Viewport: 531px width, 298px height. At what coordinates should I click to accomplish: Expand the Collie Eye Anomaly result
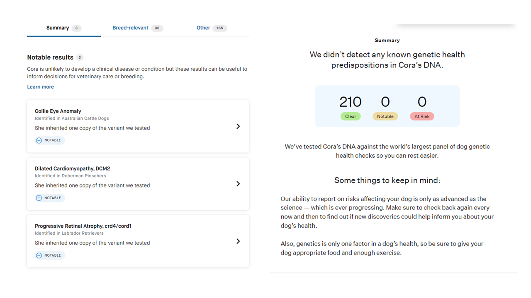(x=238, y=126)
